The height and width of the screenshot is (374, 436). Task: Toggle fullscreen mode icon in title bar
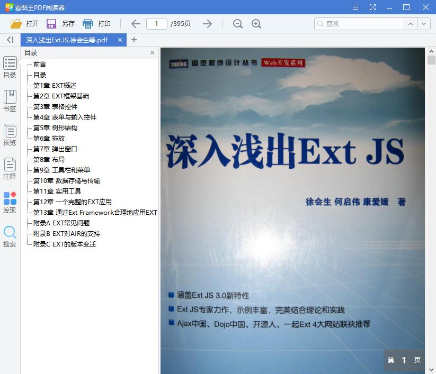(x=372, y=7)
